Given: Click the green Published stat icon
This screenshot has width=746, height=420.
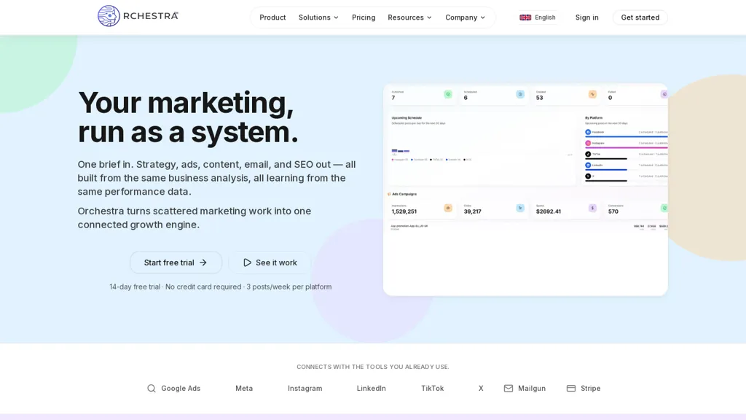Looking at the screenshot, I should tap(448, 94).
